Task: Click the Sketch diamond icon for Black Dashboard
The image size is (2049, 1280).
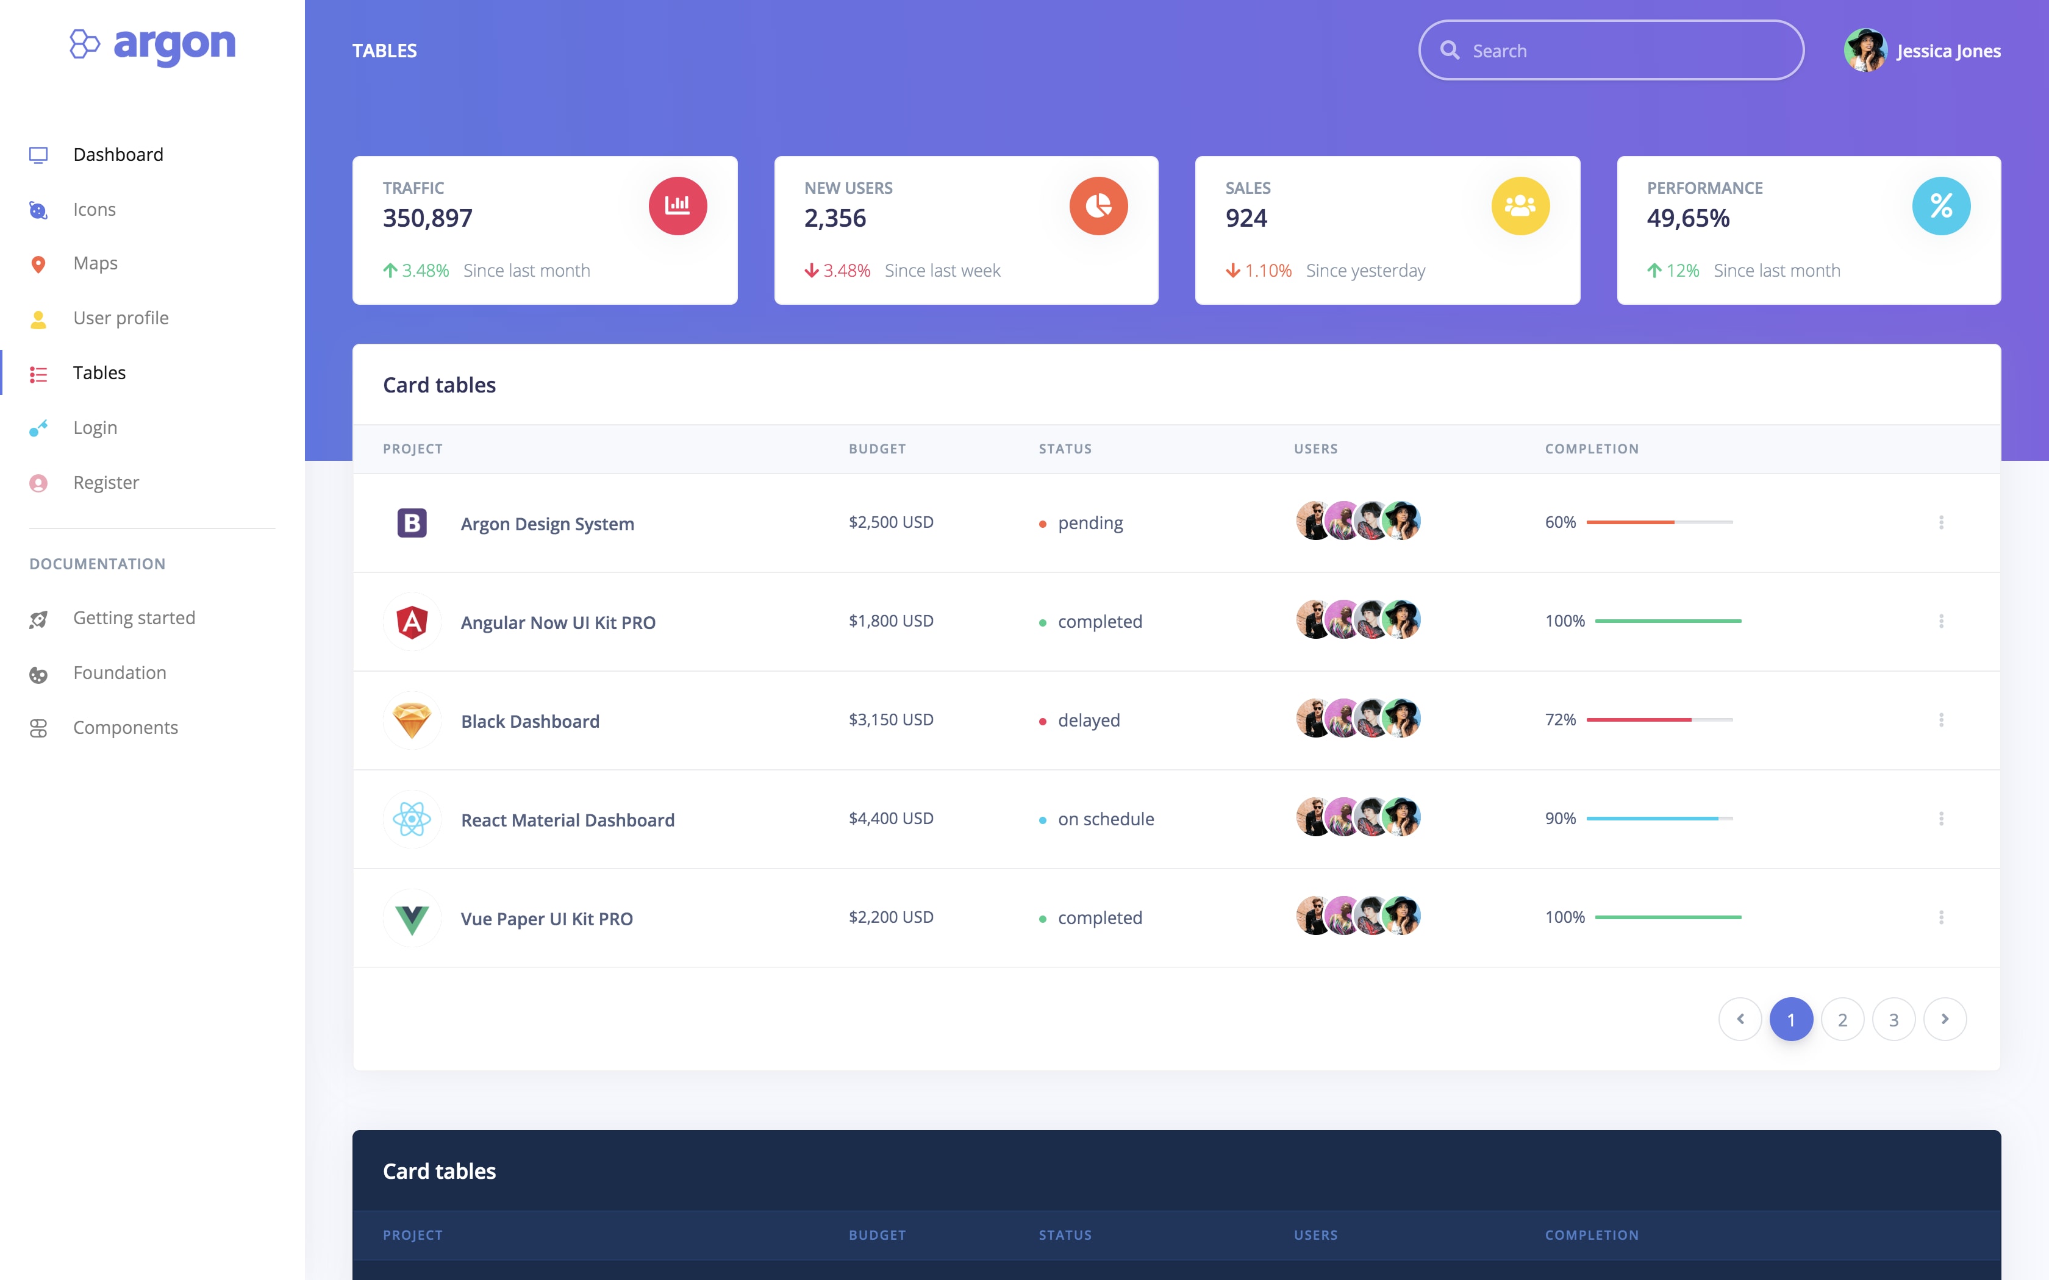Action: pyautogui.click(x=412, y=720)
